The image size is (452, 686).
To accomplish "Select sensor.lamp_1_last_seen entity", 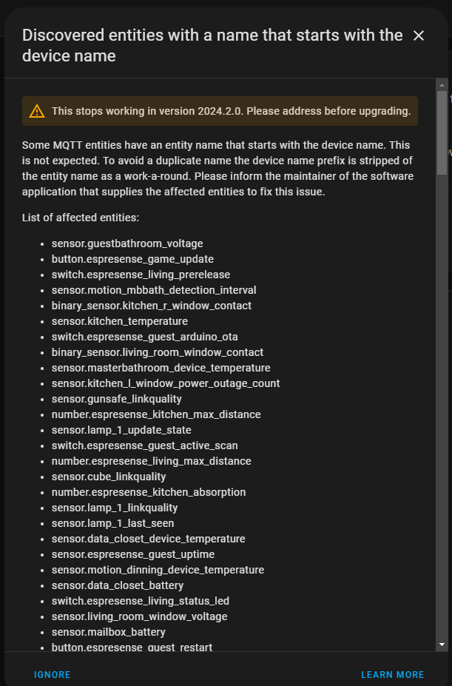I will (x=113, y=523).
